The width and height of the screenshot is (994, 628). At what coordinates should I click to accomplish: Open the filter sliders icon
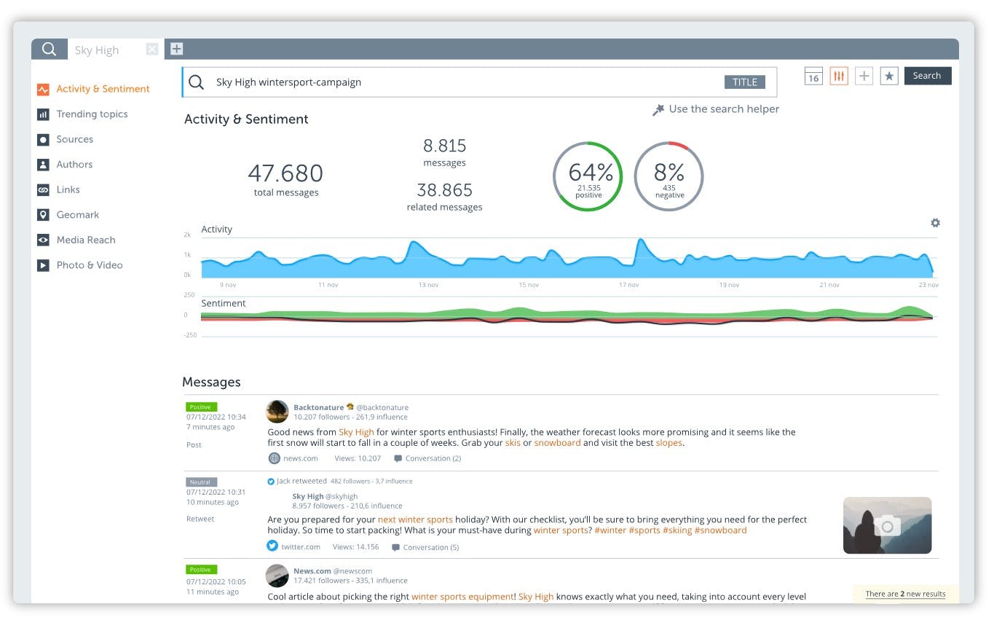click(839, 76)
